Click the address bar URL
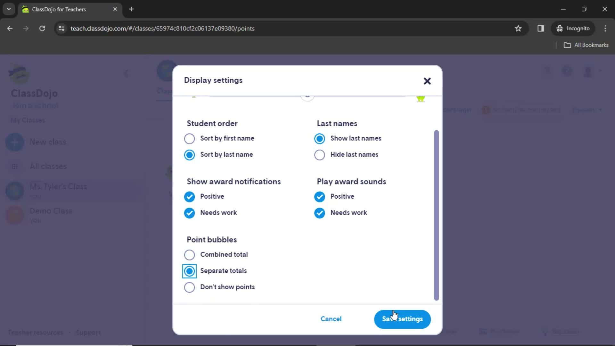The height and width of the screenshot is (346, 615). pos(162,29)
